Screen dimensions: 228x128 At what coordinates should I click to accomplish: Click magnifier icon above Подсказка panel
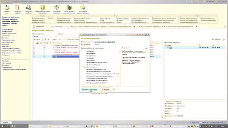[x=146, y=48]
